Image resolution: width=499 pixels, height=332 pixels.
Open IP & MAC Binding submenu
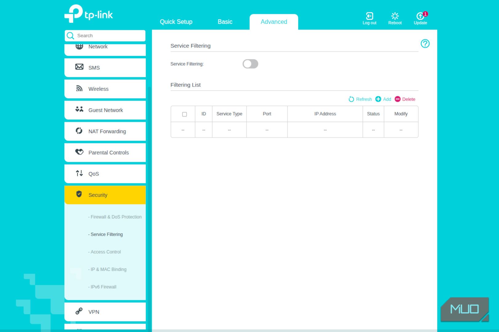click(x=107, y=269)
